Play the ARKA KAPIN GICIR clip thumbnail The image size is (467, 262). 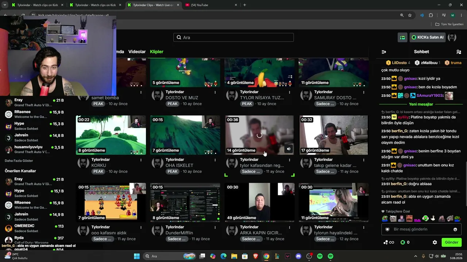[259, 202]
